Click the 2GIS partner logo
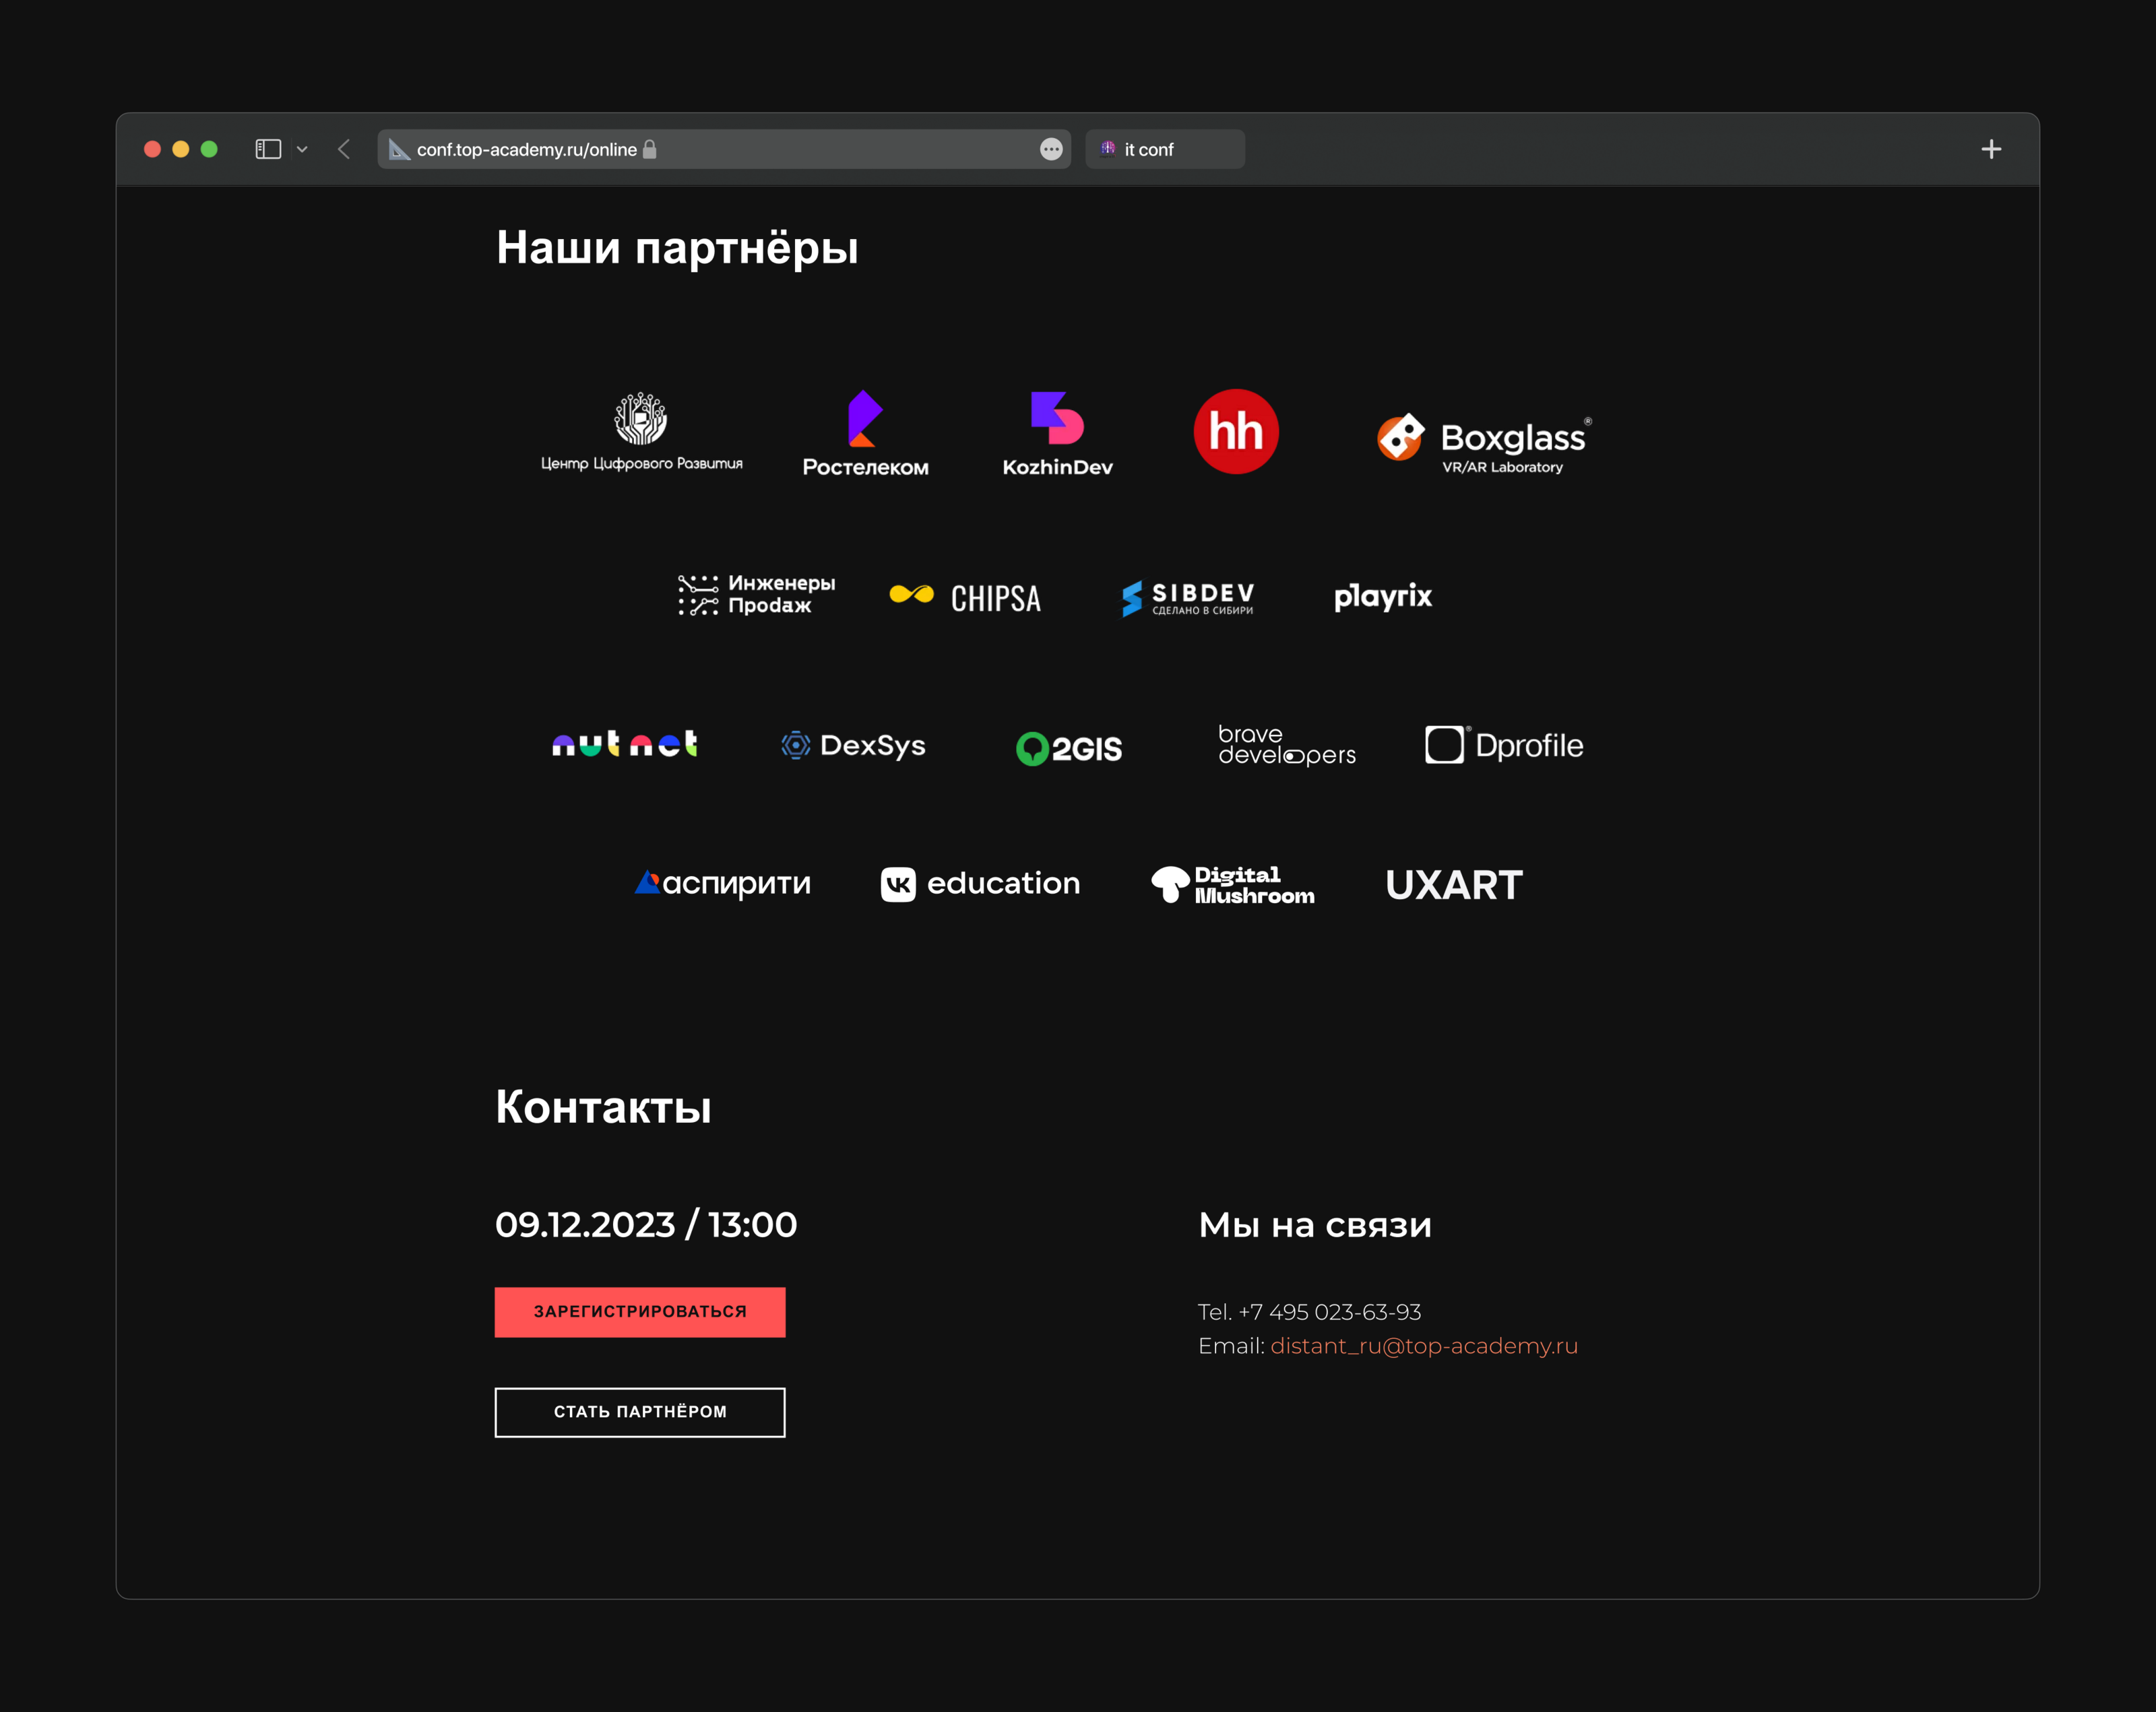2156x1712 pixels. (x=1069, y=748)
